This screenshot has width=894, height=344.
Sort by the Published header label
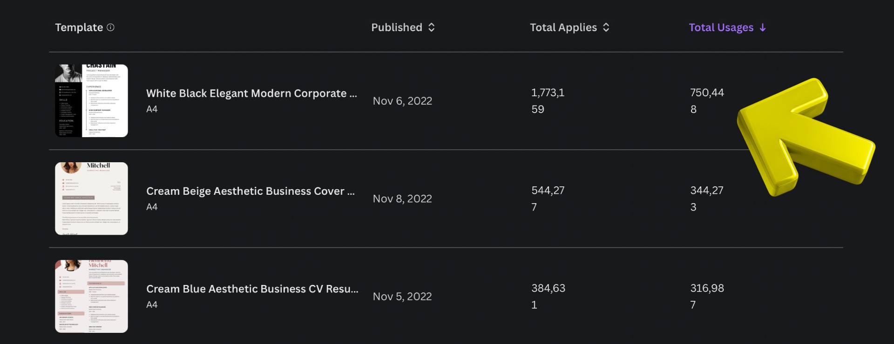click(x=397, y=27)
